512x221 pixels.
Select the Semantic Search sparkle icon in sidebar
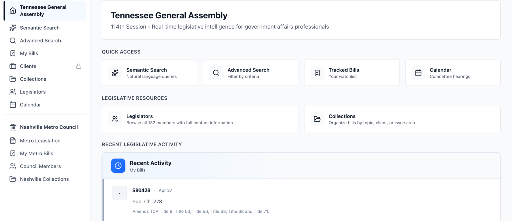pyautogui.click(x=13, y=28)
